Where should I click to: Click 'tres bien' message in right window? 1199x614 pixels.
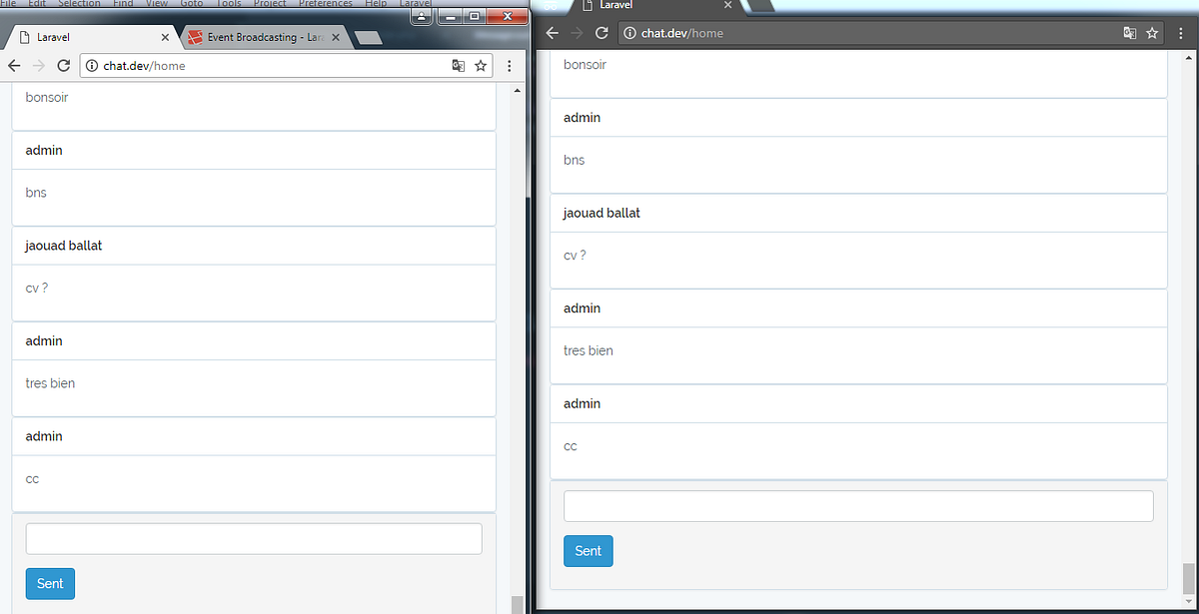click(589, 350)
